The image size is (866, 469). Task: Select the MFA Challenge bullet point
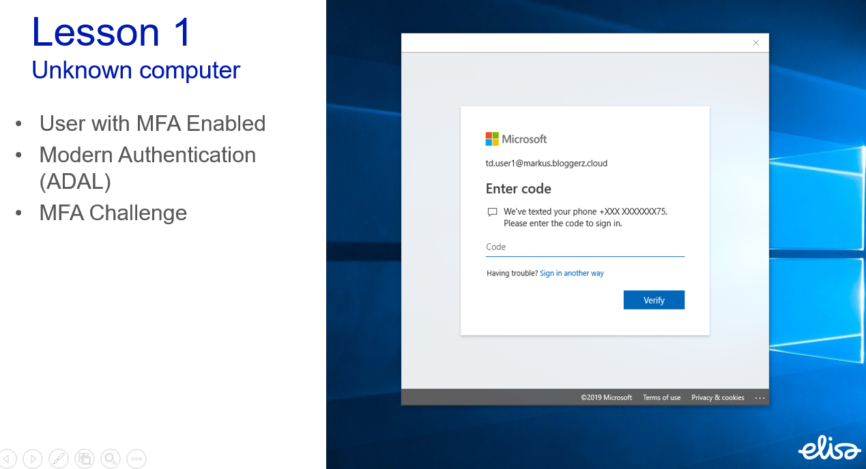pyautogui.click(x=113, y=213)
